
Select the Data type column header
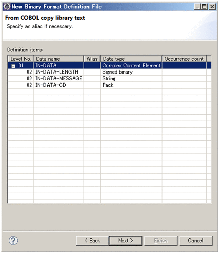coord(131,59)
